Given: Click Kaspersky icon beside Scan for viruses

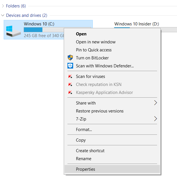Looking at the screenshot, I should pyautogui.click(x=70, y=76).
